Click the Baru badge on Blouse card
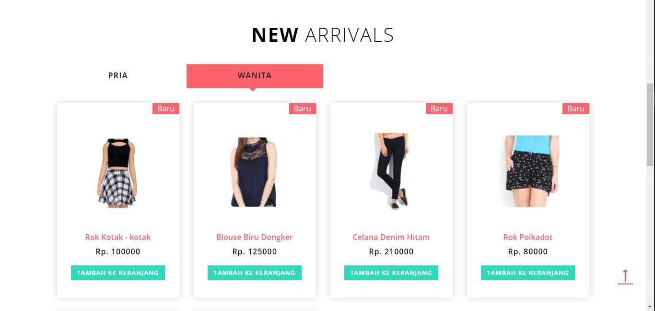Viewport: 655px width, 311px height. (x=303, y=108)
